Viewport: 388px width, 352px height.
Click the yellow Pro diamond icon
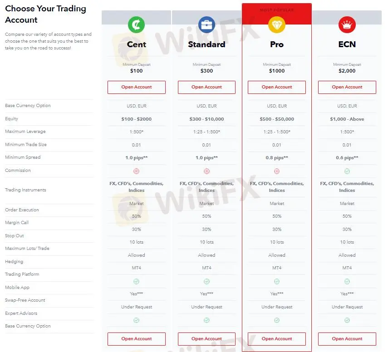click(x=277, y=25)
